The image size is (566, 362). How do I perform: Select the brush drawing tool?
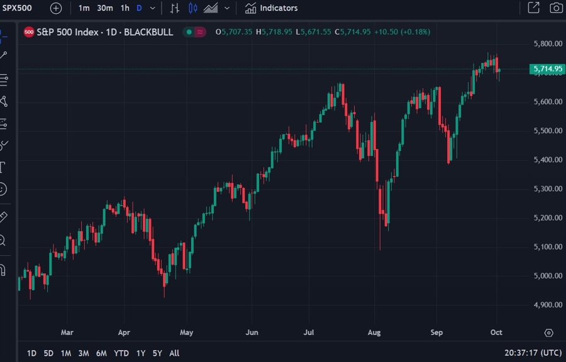coord(4,145)
